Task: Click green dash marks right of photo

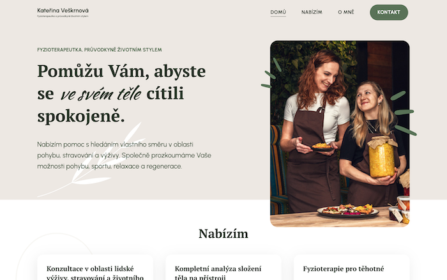Action: 404,113
